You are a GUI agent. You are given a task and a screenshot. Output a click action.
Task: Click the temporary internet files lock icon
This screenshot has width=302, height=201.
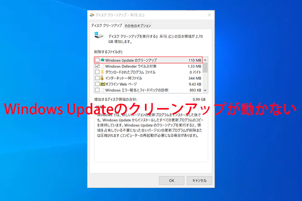pyautogui.click(x=103, y=78)
